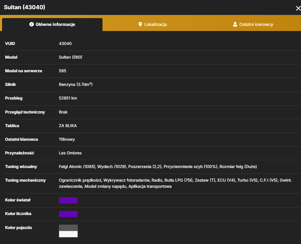Click the last driver name 118nowy
Viewport: 301px width, 244px height.
[67, 139]
